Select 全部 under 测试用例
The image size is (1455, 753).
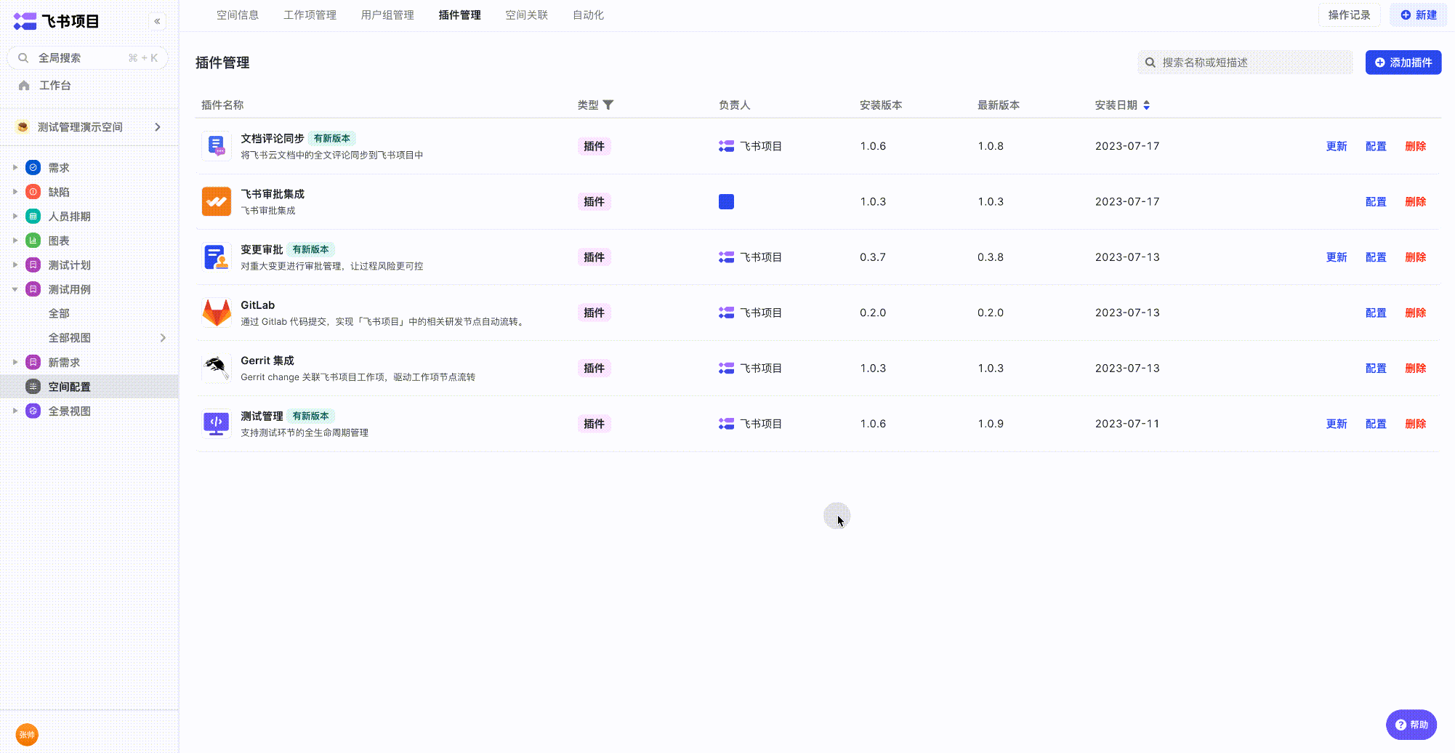coord(59,314)
